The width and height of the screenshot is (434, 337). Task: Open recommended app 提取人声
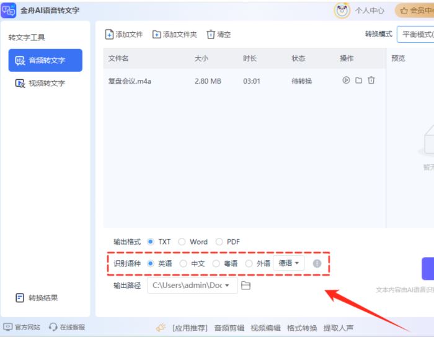click(339, 328)
